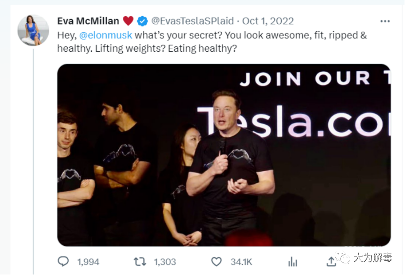This screenshot has width=405, height=275.
Task: Retweet using the retweet arrows icon
Action: pos(140,262)
